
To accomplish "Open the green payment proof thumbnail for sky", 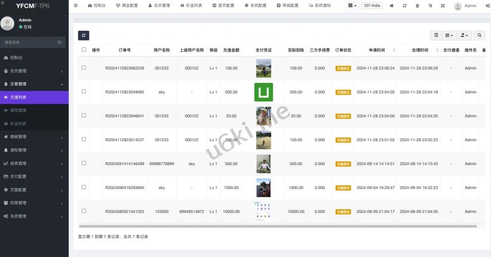I will pyautogui.click(x=263, y=92).
